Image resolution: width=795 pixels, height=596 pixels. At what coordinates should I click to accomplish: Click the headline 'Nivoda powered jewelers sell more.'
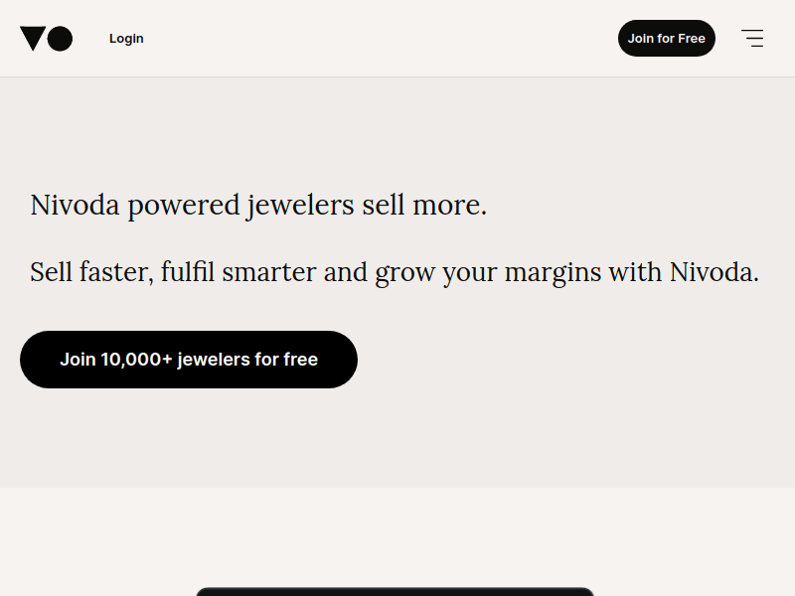pos(258,206)
